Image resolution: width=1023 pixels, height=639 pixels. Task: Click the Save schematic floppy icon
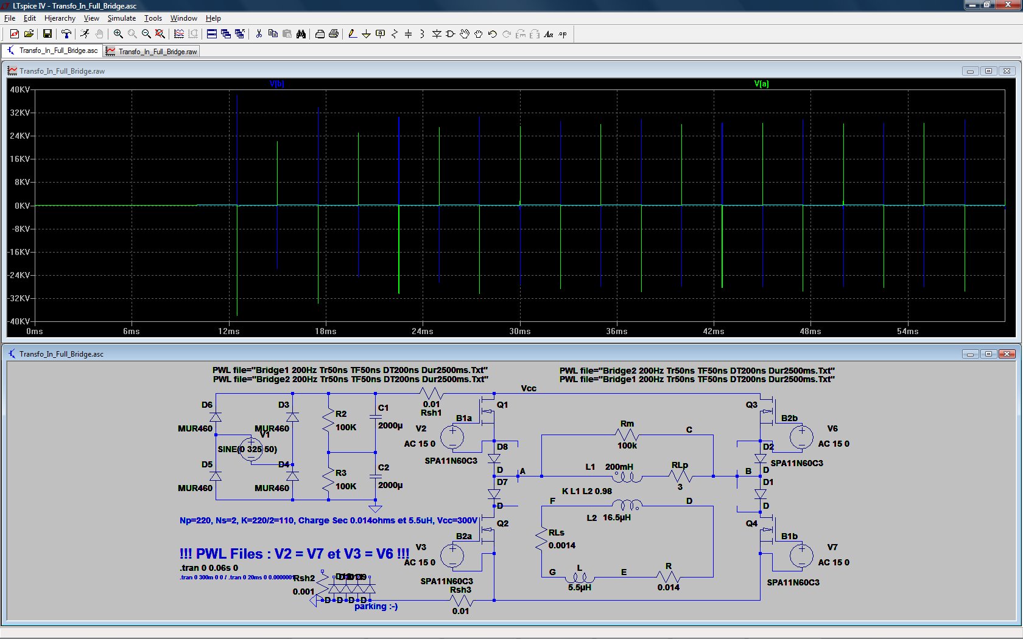(x=47, y=34)
